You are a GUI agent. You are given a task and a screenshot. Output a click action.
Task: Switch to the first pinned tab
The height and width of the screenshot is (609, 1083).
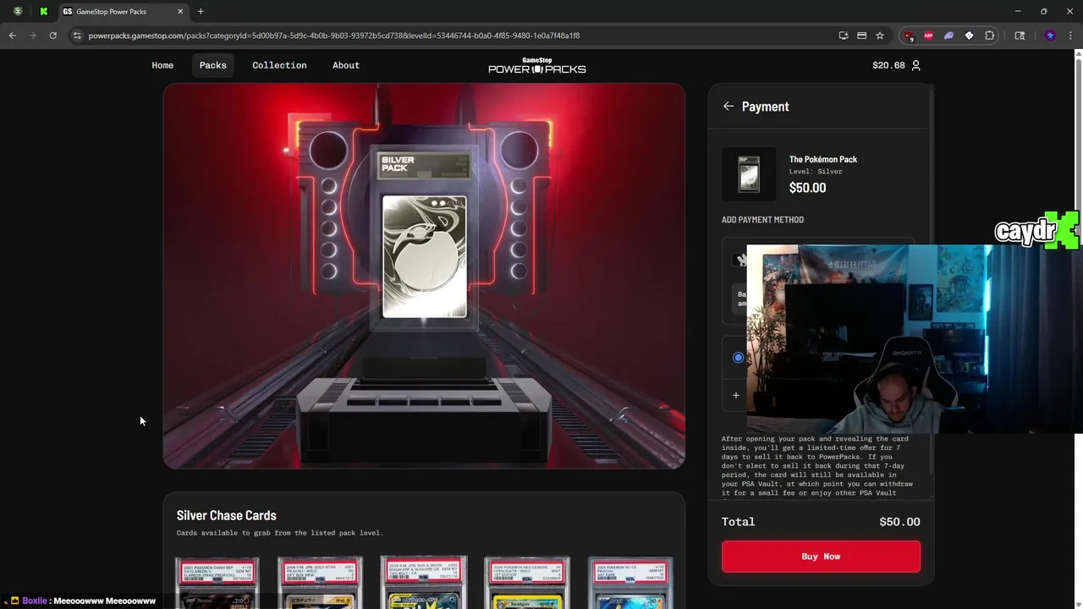coord(18,12)
